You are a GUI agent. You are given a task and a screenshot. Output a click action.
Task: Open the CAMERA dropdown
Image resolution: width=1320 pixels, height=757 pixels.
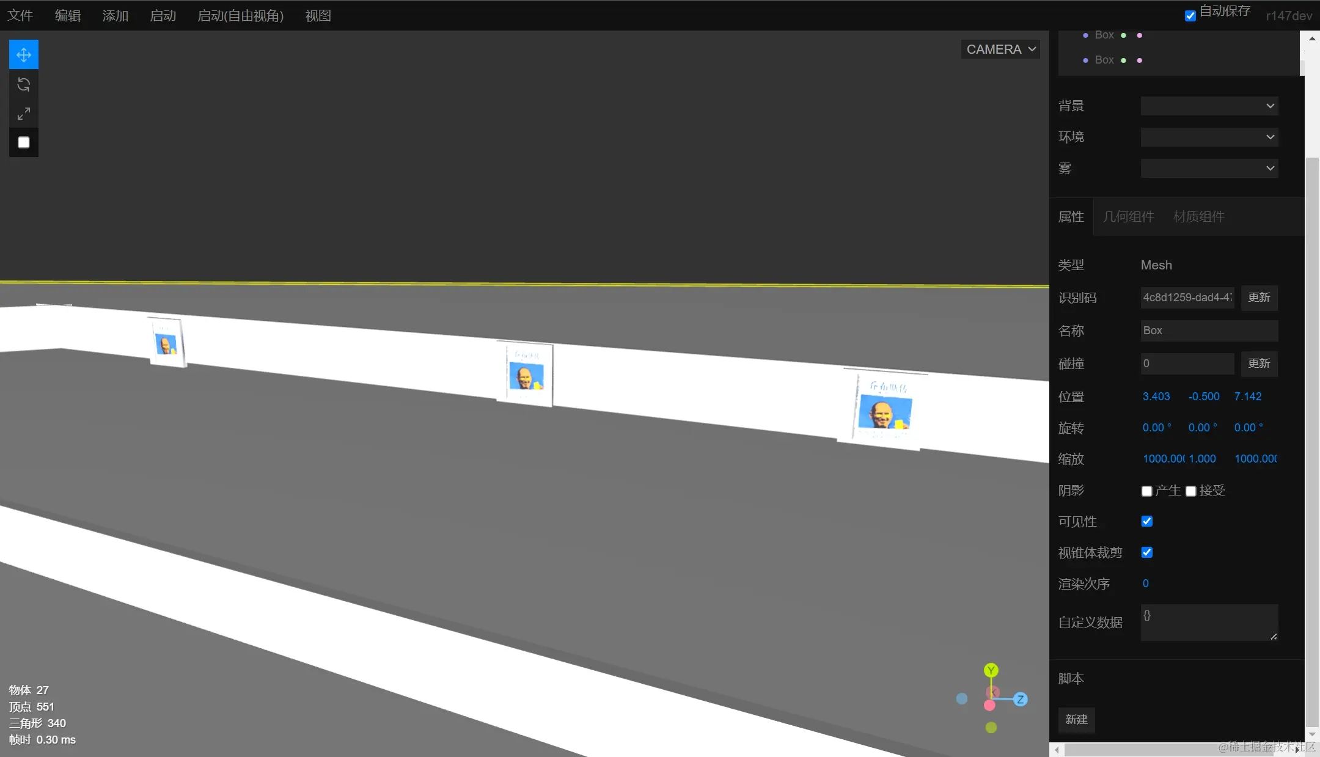1000,49
